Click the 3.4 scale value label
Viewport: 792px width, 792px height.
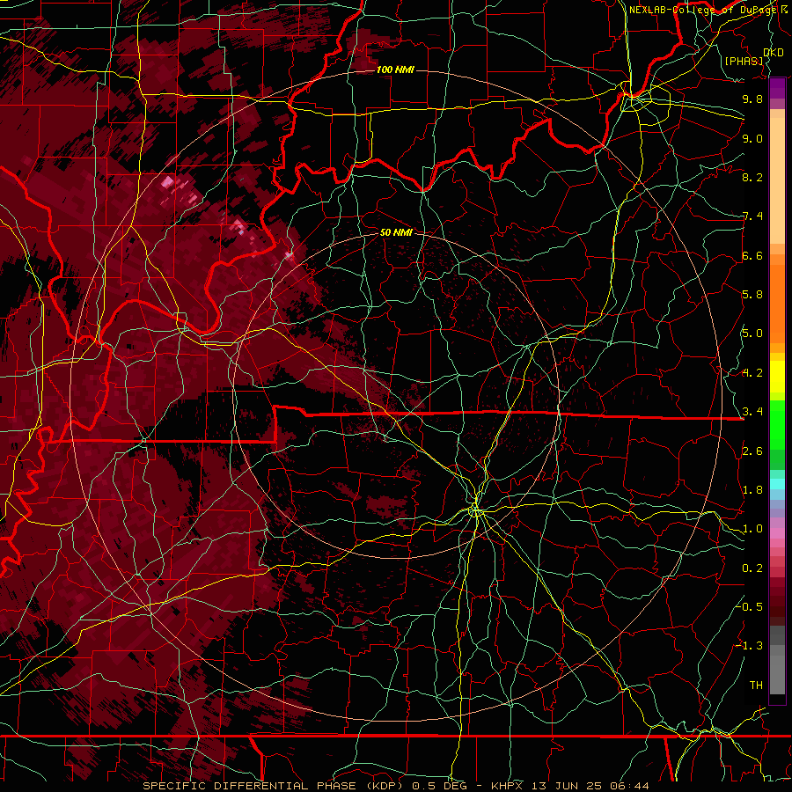point(752,412)
